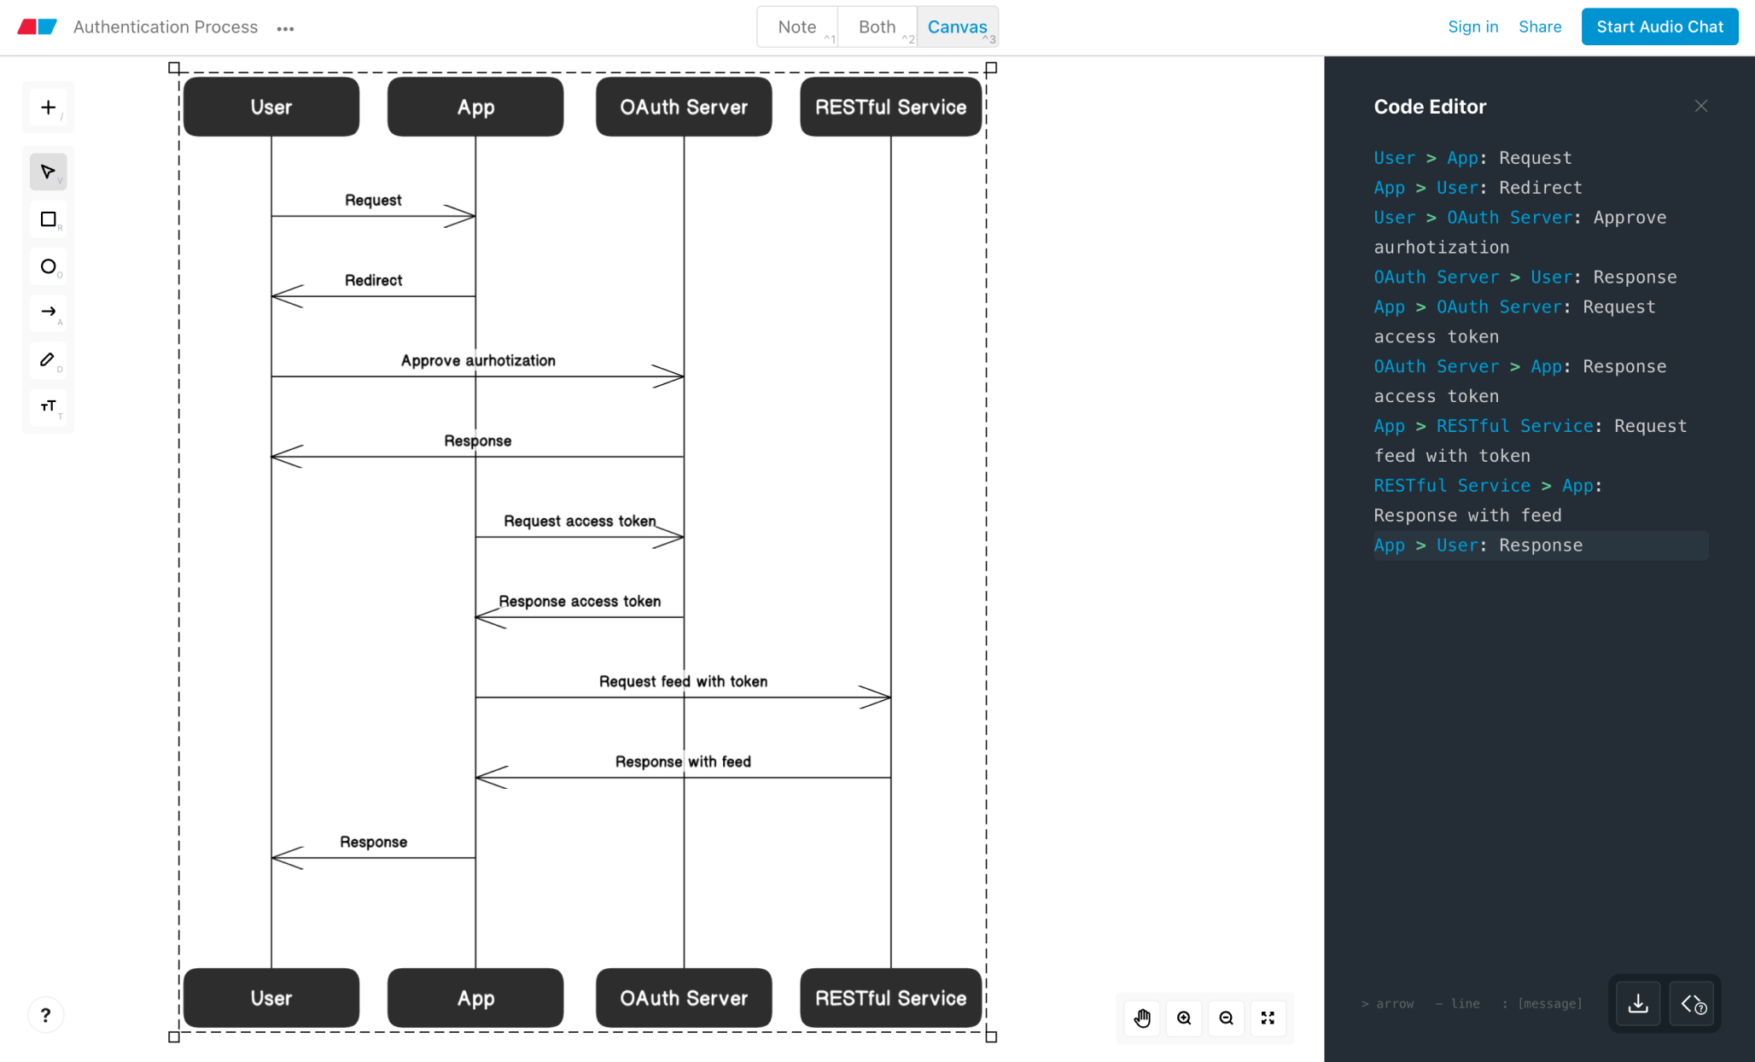Select the ellipse tool
1755x1062 pixels.
pos(48,265)
